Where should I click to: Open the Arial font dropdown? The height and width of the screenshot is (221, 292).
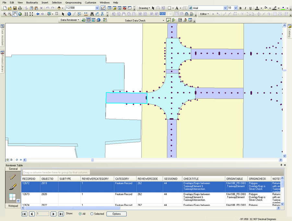(x=225, y=8)
